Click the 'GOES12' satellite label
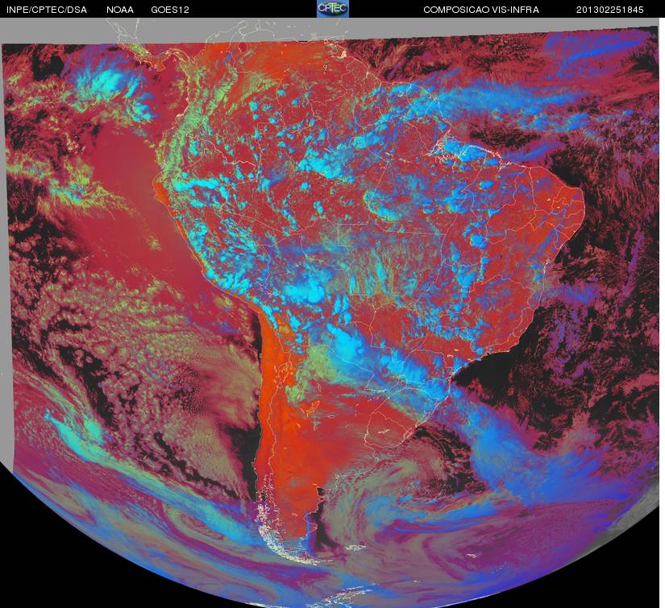665x608 pixels. 170,10
